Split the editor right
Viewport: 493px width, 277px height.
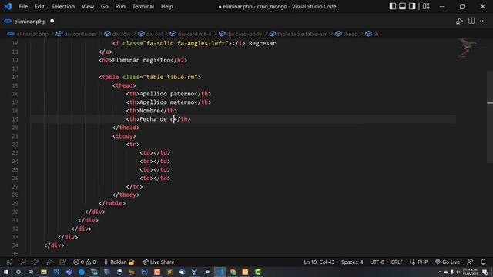point(471,21)
